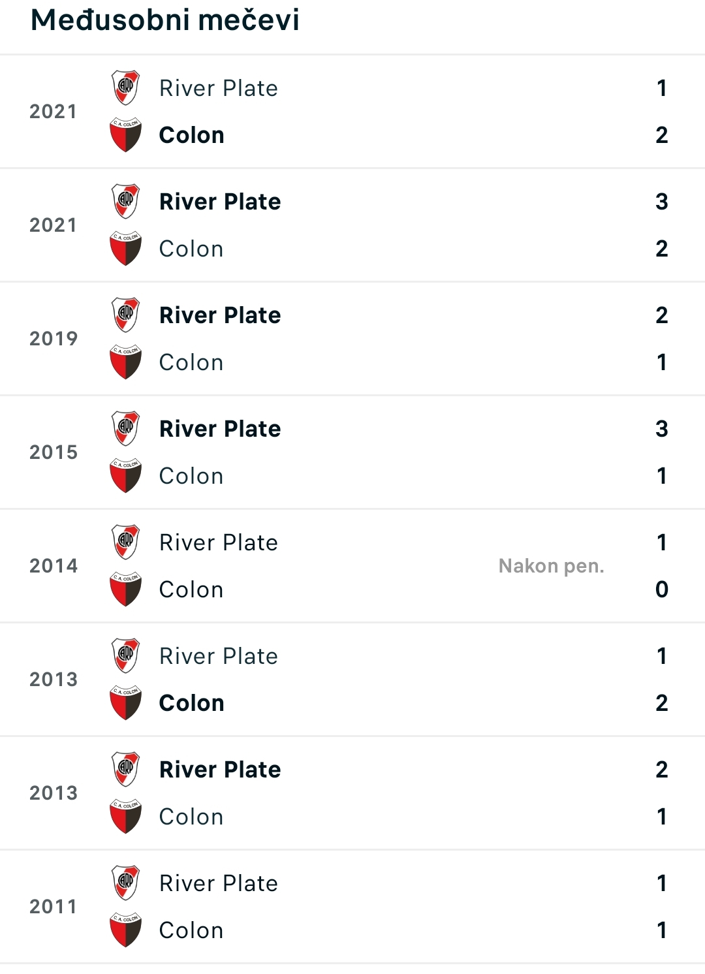705x974 pixels.
Task: Click Colon crest in 2011 match
Action: (x=125, y=930)
